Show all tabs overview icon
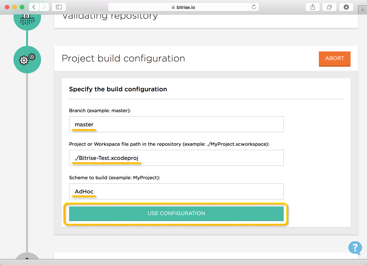Screen dimensions: 367x265 [329, 7]
